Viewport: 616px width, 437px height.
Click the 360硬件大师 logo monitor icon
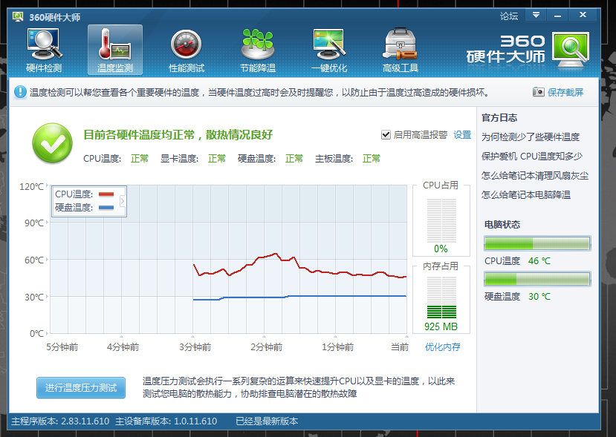pyautogui.click(x=571, y=50)
